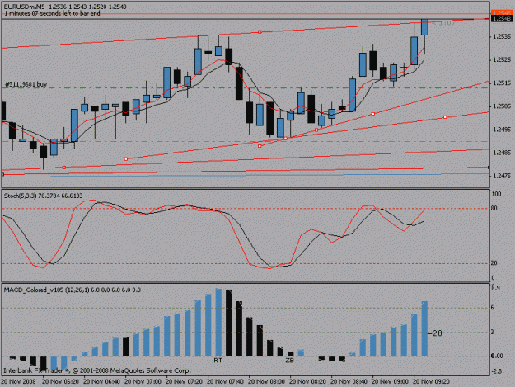Select the '#31119681 buy' order label

click(x=26, y=84)
